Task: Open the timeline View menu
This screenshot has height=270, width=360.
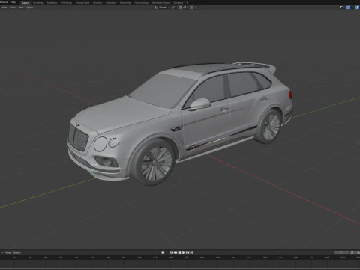Action: point(8,253)
